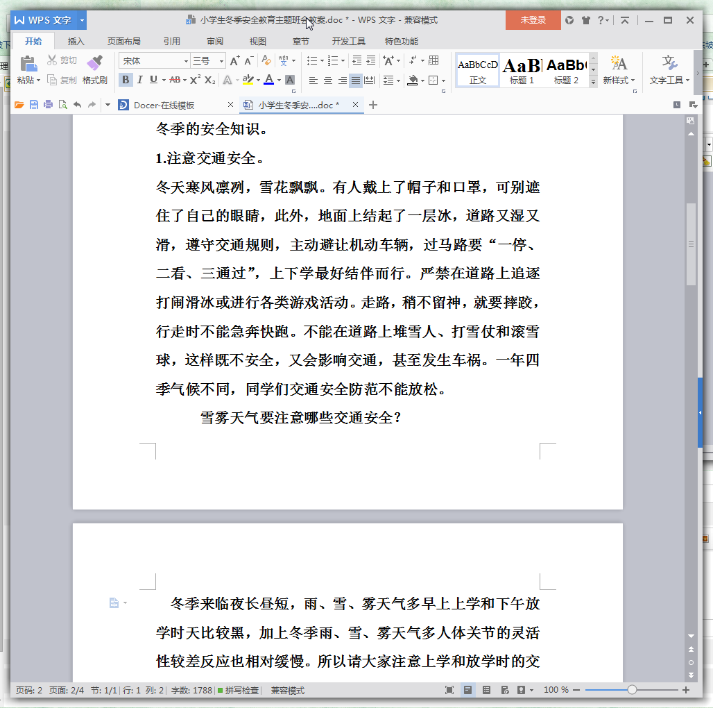Image resolution: width=713 pixels, height=708 pixels.
Task: Center align the text
Action: 328,81
